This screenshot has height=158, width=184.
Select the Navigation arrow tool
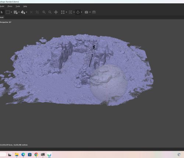(x=1, y=12)
